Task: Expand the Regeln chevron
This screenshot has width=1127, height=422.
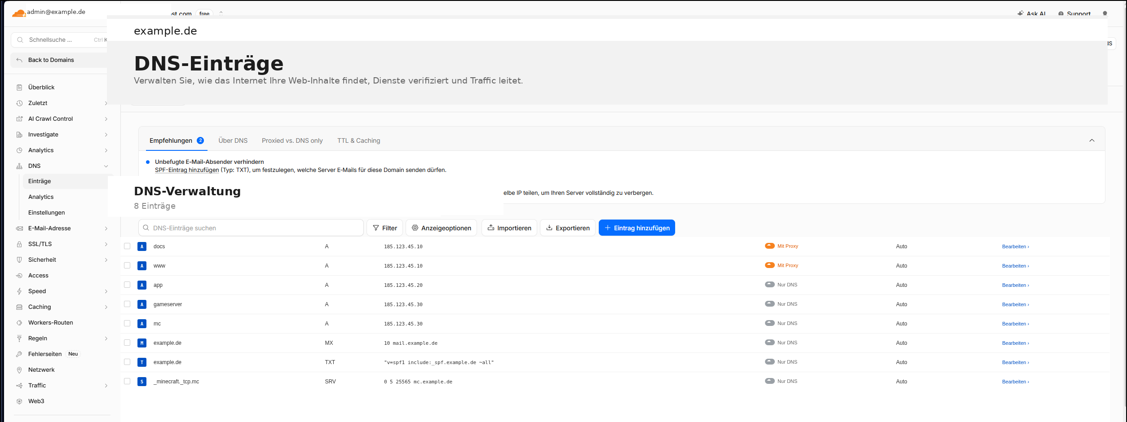Action: click(x=106, y=338)
